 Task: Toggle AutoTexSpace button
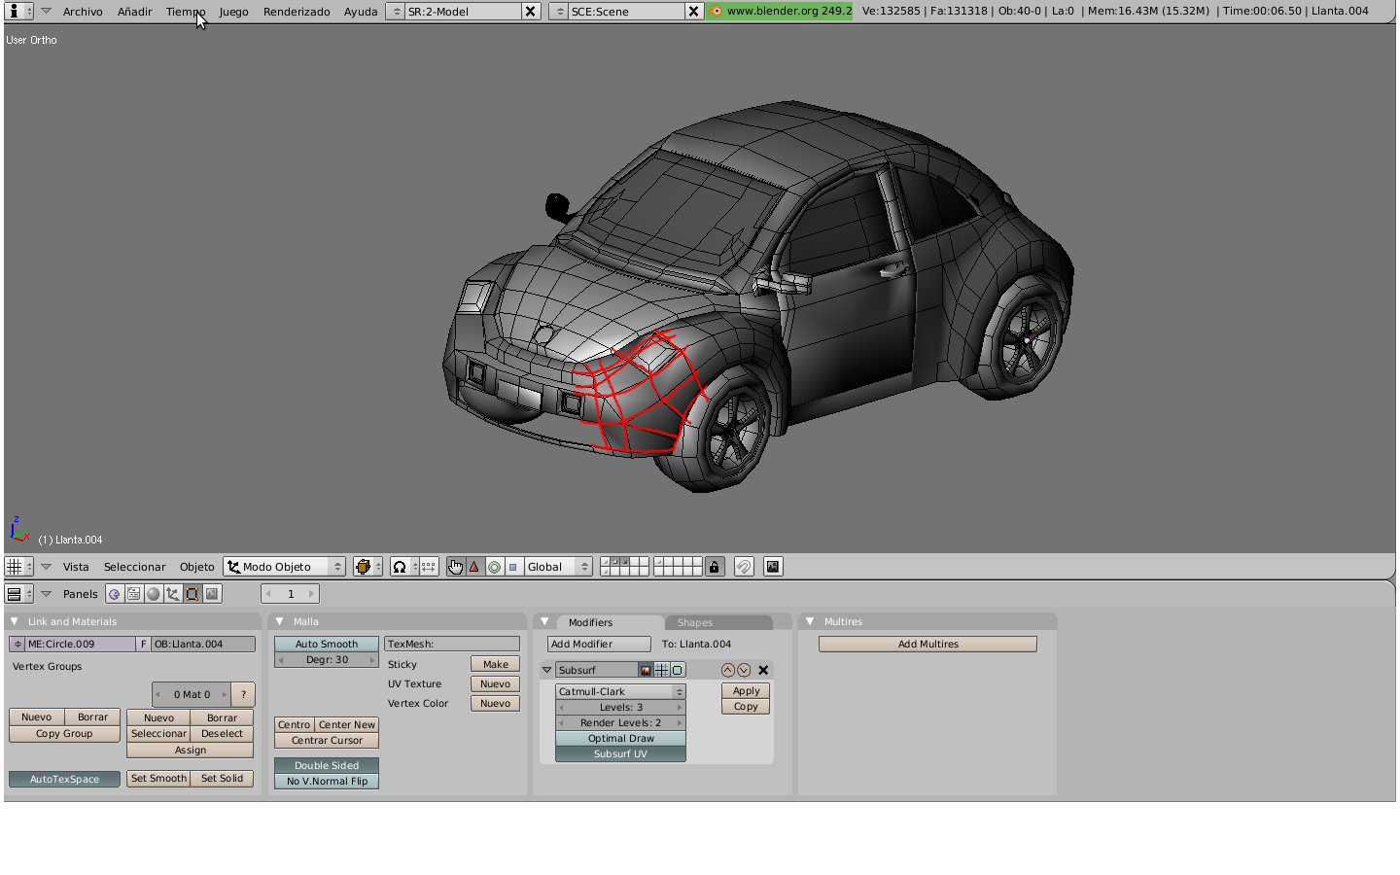point(64,779)
